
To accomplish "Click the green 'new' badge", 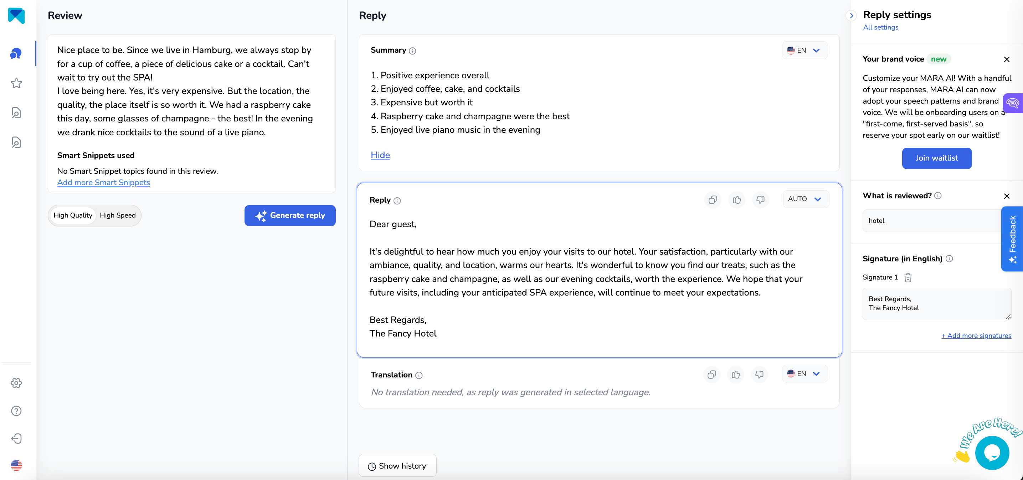I will (x=939, y=59).
